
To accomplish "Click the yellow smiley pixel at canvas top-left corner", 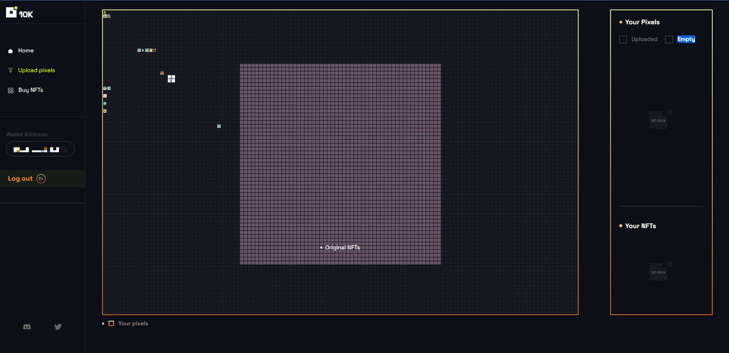I will pos(104,12).
